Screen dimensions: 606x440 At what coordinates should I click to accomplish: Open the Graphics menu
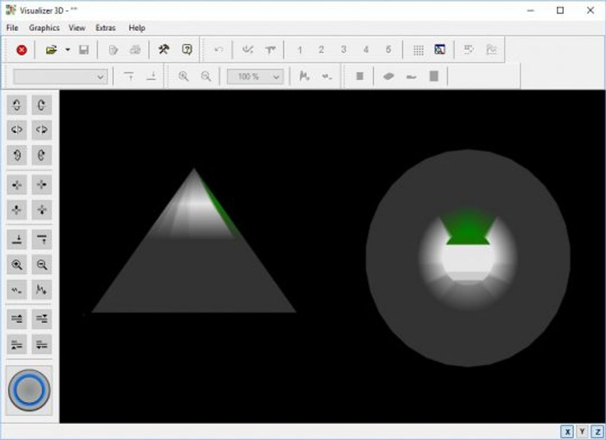click(x=44, y=28)
